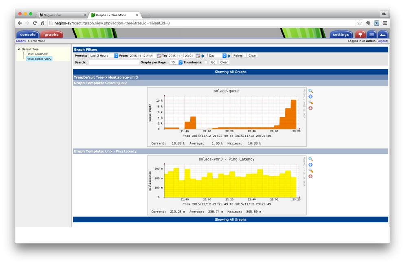Open the settings tab
405x265 pixels.
[x=341, y=35]
